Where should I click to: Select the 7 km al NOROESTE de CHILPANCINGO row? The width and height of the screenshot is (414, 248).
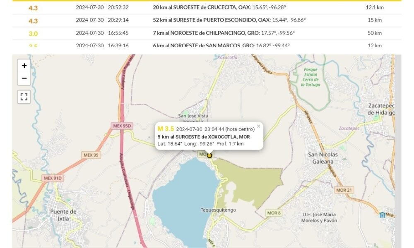[207, 33]
